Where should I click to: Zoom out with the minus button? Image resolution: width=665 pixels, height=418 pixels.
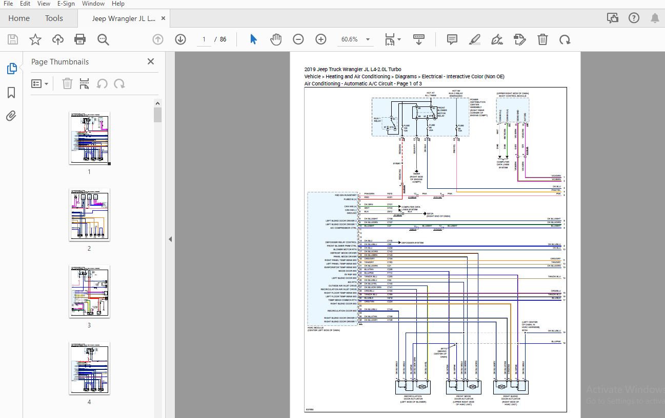[298, 39]
